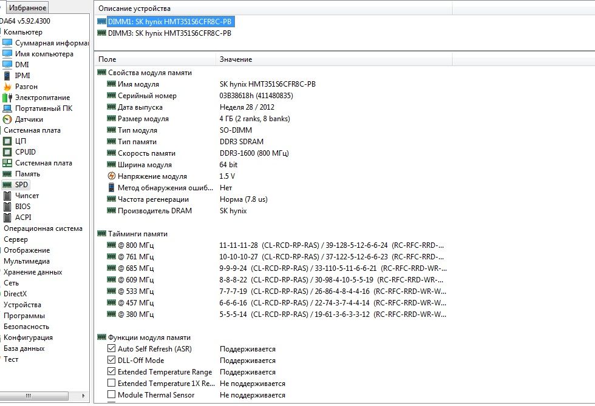Viewport: 595px width, 406px height.
Task: Open DirectX tree node
Action: pos(15,294)
